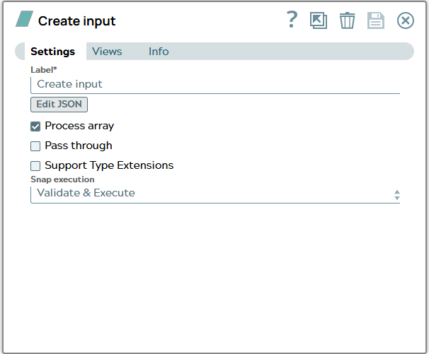Screen dimensions: 429x354
Task: Switch to the Settings tab
Action: [52, 52]
